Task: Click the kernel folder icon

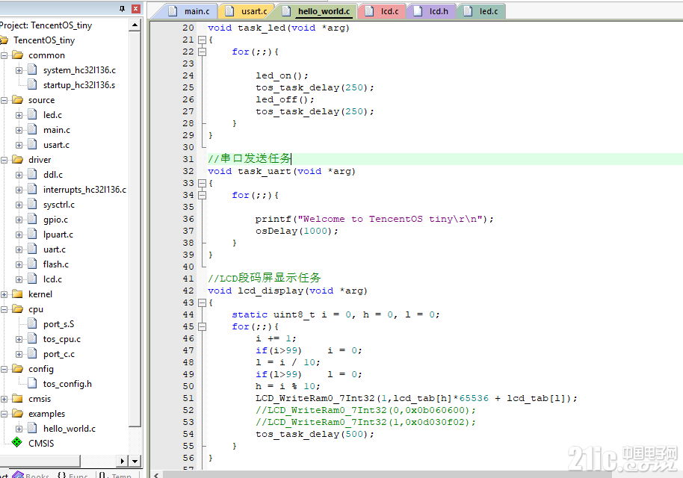Action: click(x=17, y=294)
